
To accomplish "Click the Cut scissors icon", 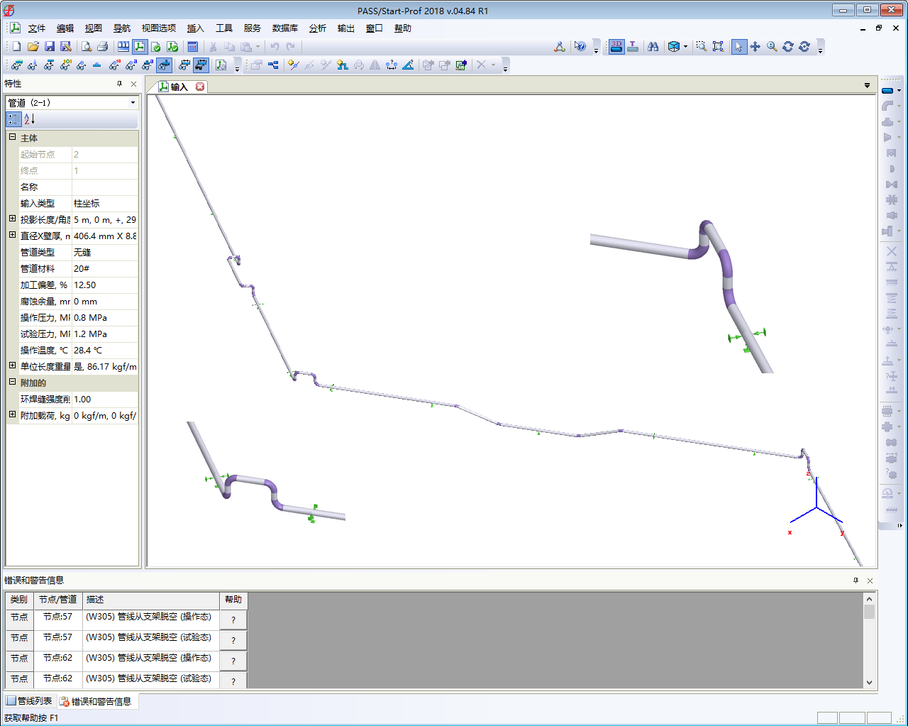I will coord(213,46).
